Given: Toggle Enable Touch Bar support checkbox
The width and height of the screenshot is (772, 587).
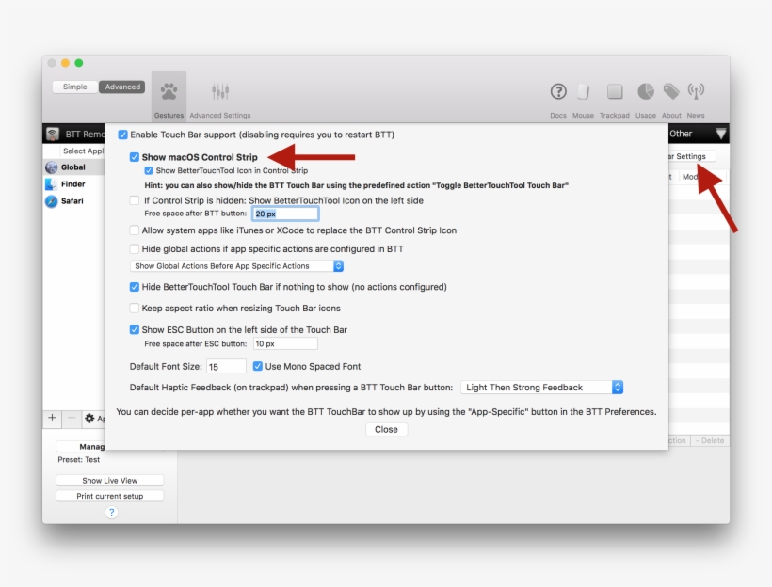Looking at the screenshot, I should [x=122, y=135].
